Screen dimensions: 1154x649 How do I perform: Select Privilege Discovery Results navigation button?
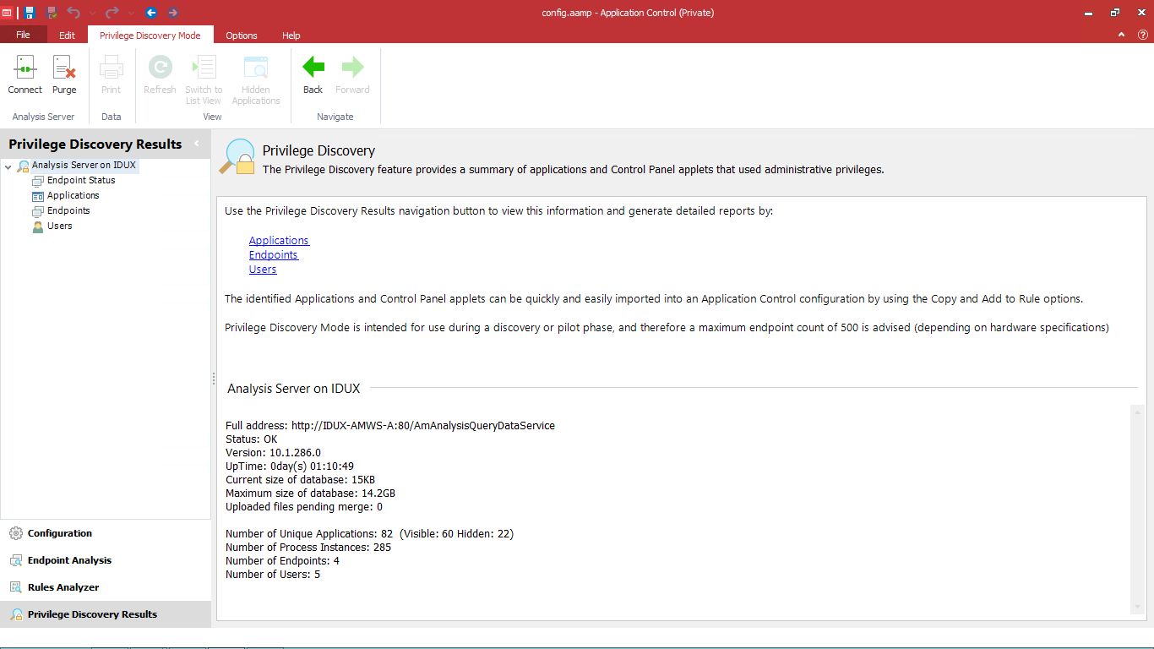point(106,614)
